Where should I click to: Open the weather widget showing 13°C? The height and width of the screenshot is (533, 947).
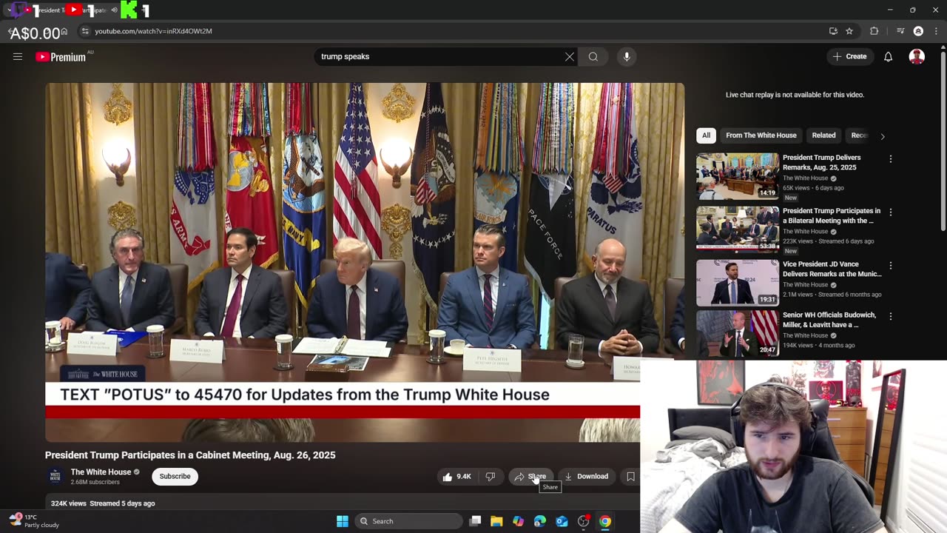(34, 520)
